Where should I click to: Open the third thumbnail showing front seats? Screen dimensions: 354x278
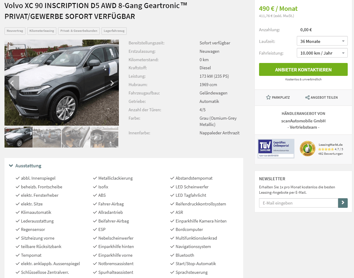(x=76, y=137)
